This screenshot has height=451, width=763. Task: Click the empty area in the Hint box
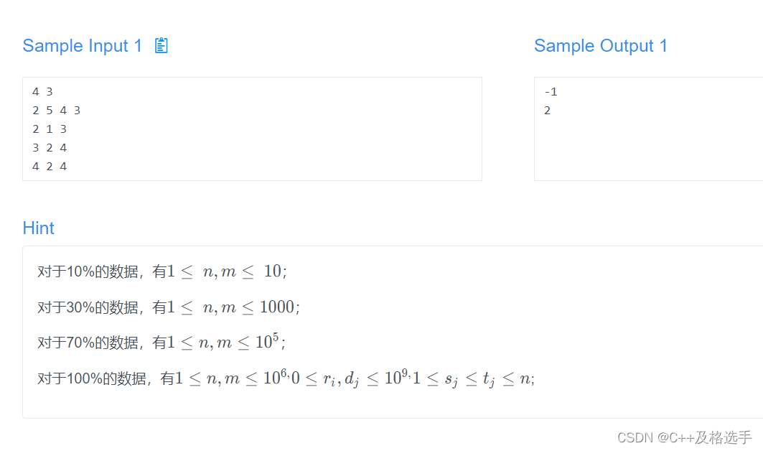(632, 312)
